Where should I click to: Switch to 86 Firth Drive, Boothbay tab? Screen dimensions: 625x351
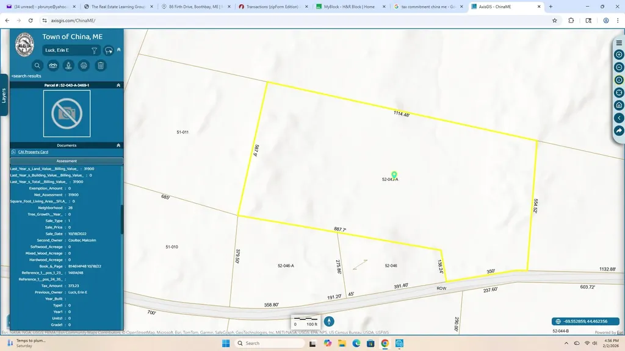(196, 6)
